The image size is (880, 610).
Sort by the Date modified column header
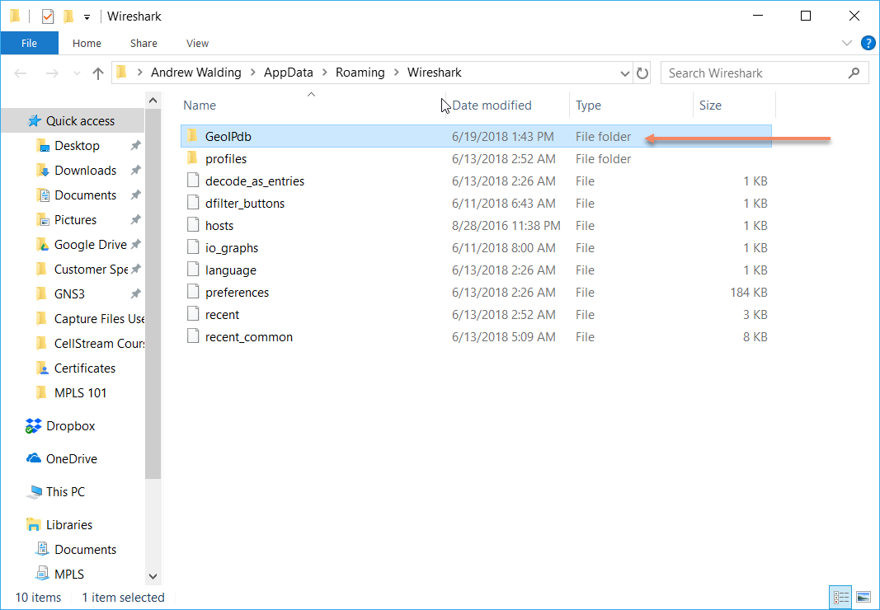click(492, 106)
